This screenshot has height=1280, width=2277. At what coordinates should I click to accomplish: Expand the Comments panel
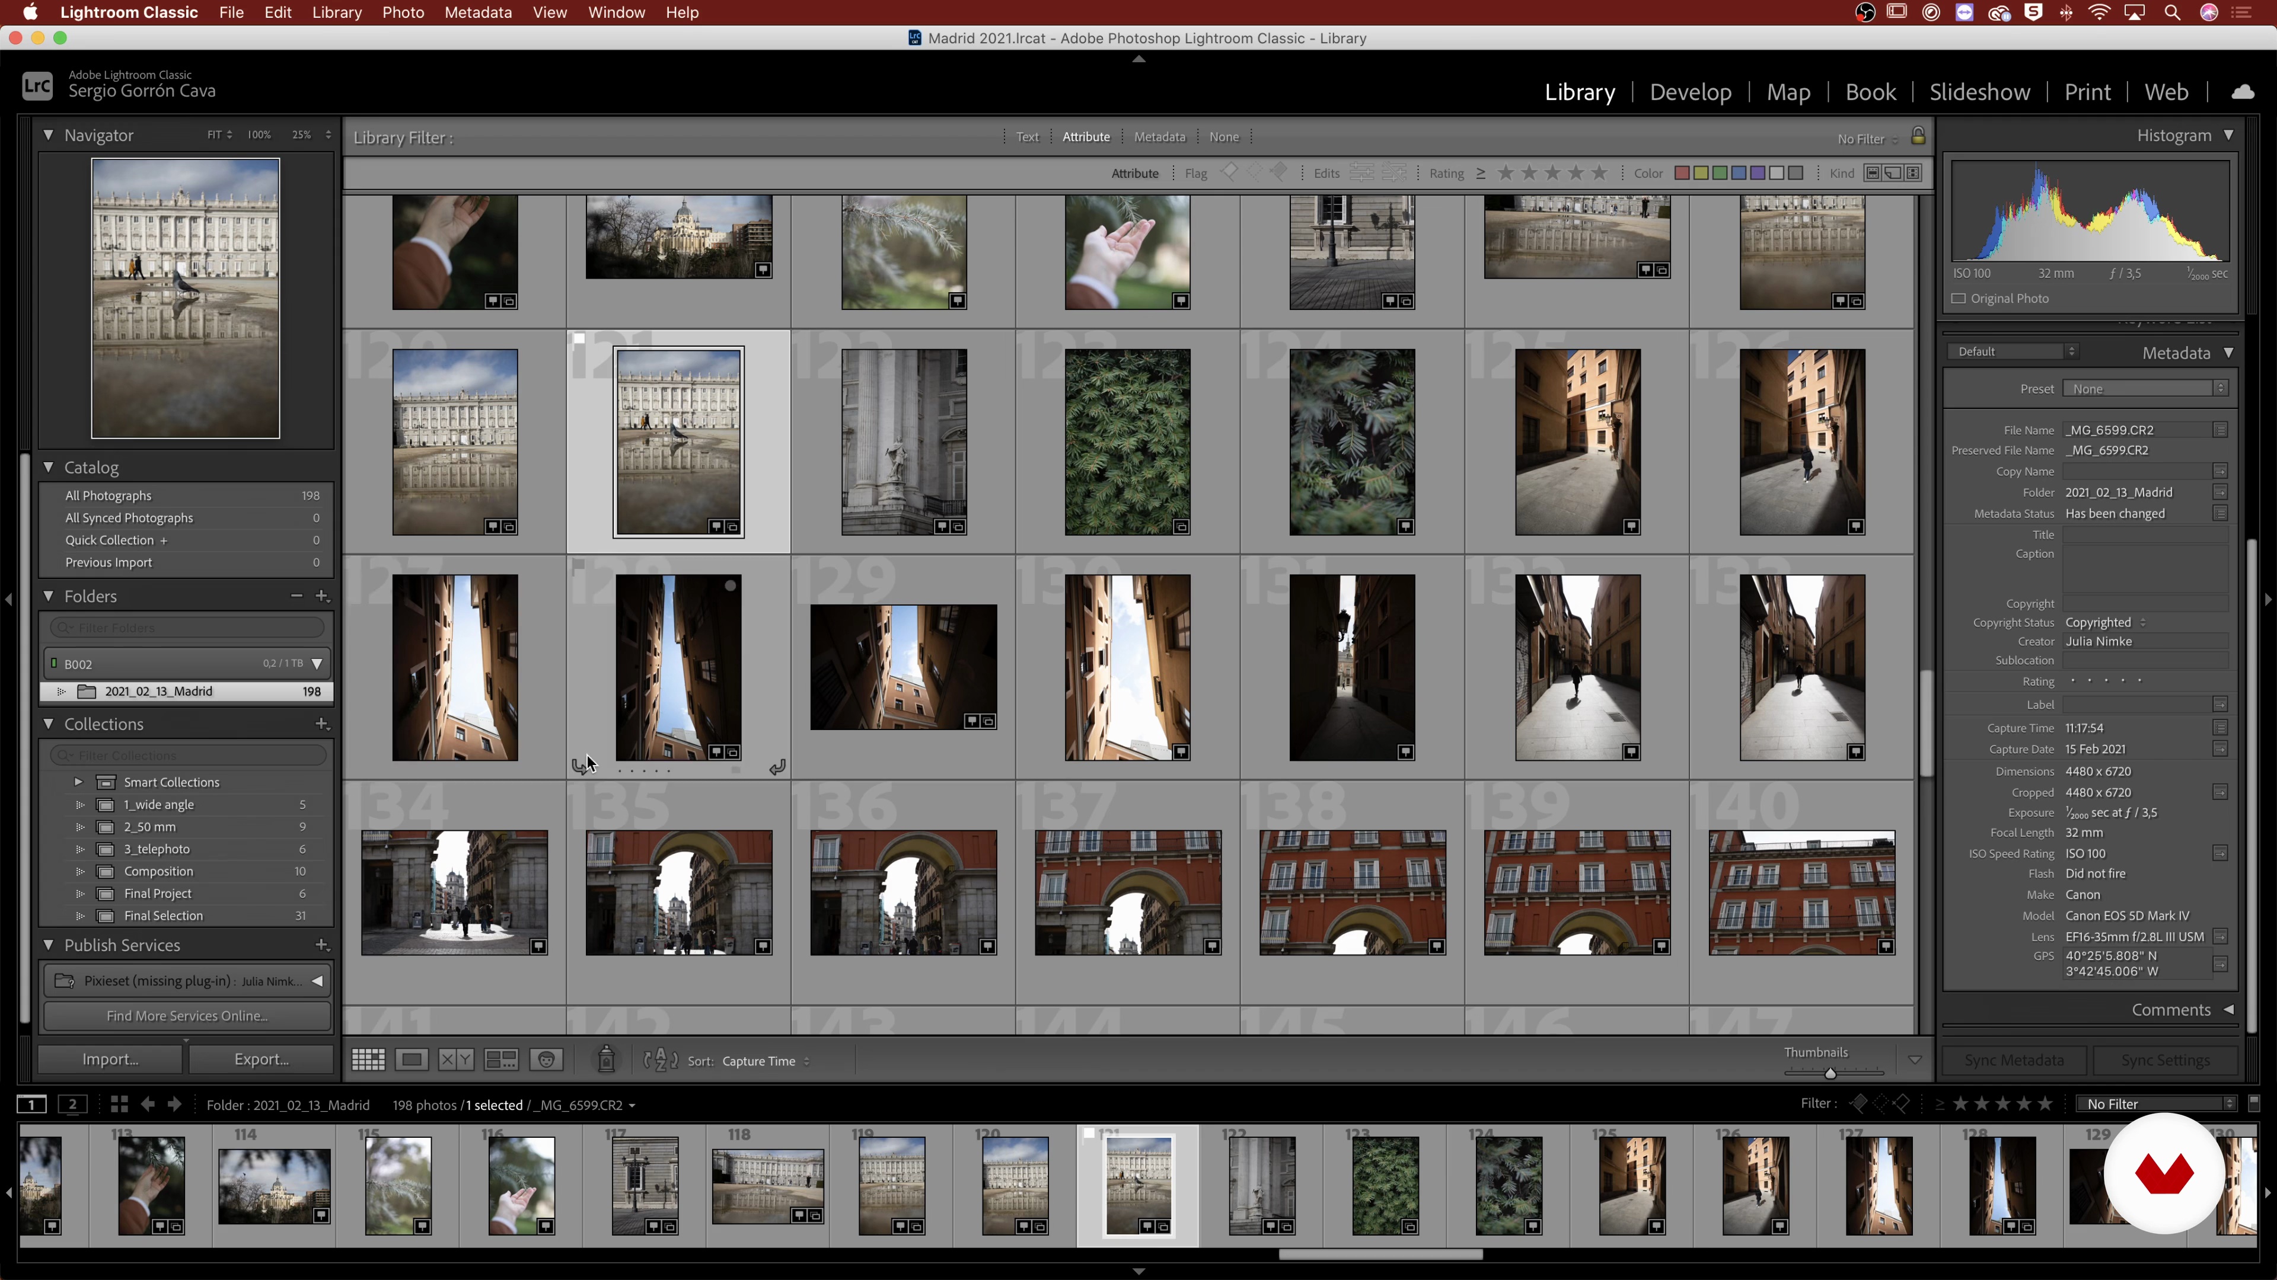tap(2228, 1010)
